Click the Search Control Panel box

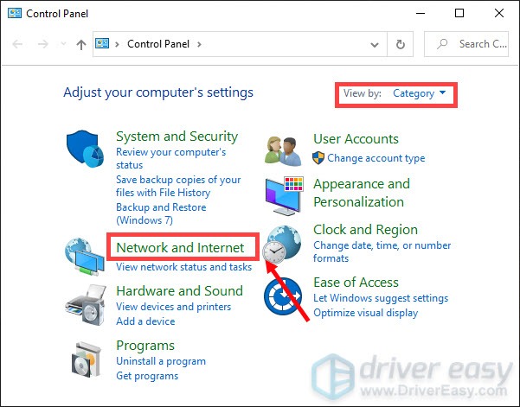(x=472, y=44)
